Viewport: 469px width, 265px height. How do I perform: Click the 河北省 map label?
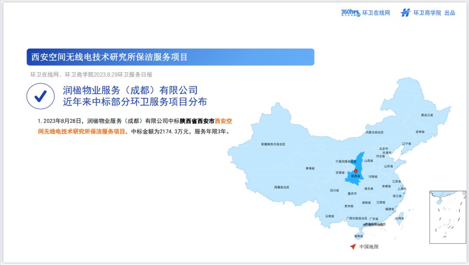click(x=380, y=156)
